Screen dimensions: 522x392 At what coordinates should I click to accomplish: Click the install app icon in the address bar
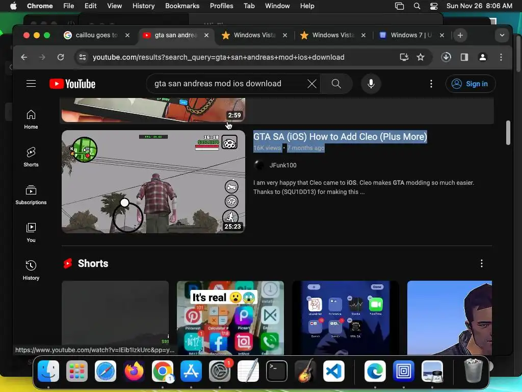(x=404, y=57)
